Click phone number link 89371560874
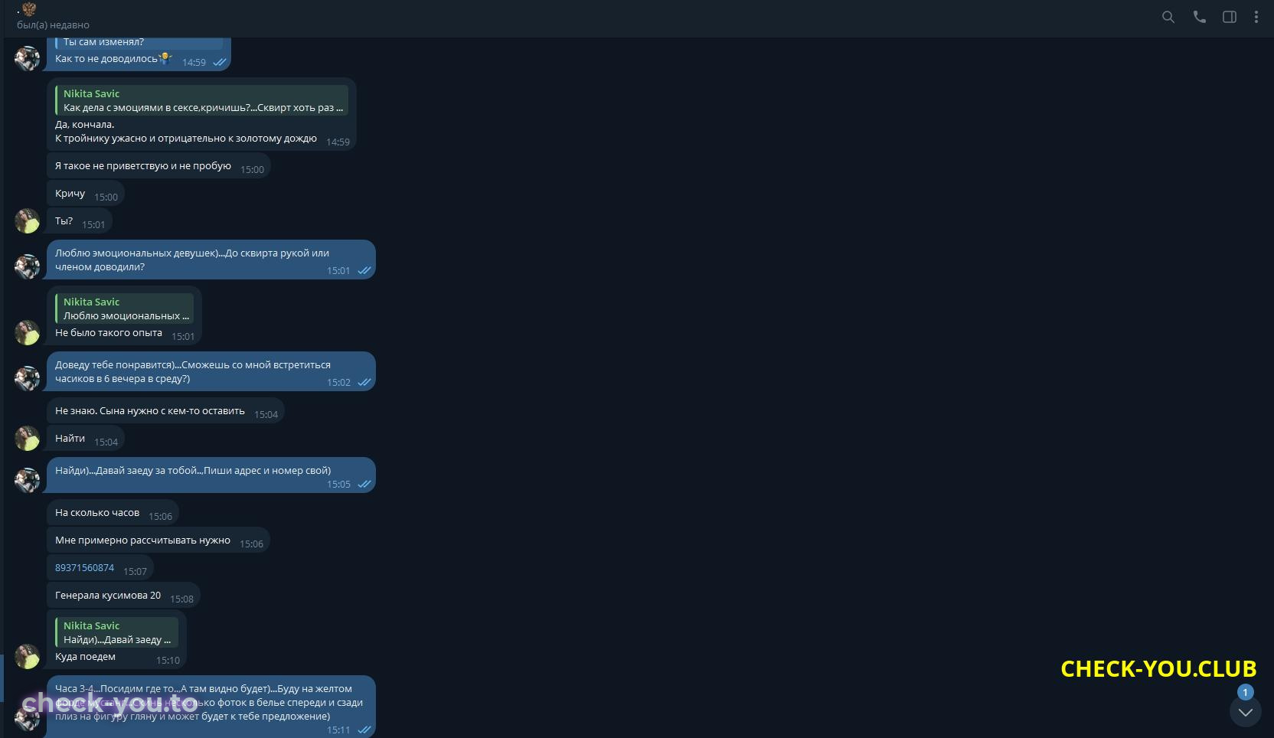Image resolution: width=1274 pixels, height=738 pixels. 84,568
